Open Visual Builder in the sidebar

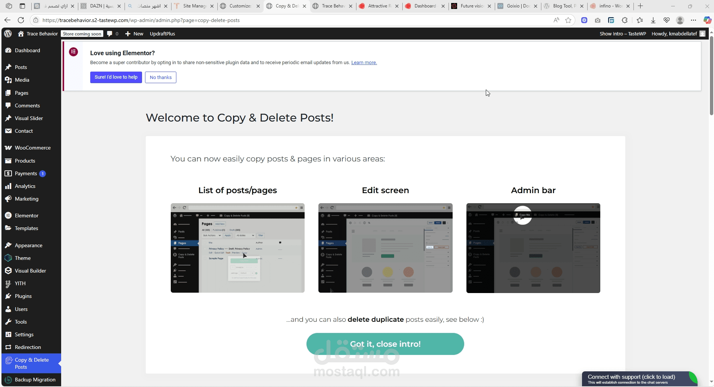31,271
